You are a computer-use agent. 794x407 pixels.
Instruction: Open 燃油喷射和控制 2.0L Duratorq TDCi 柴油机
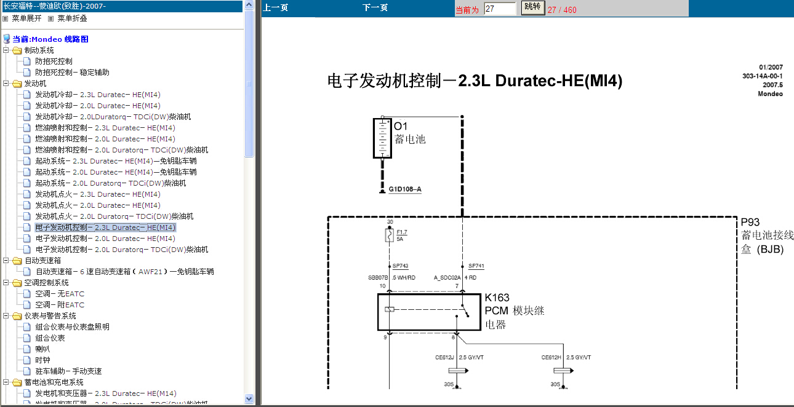click(x=122, y=150)
